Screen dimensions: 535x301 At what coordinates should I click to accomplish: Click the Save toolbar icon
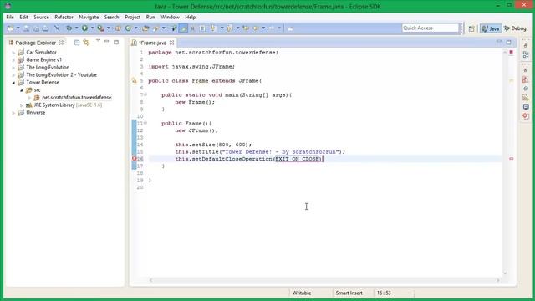click(x=26, y=28)
